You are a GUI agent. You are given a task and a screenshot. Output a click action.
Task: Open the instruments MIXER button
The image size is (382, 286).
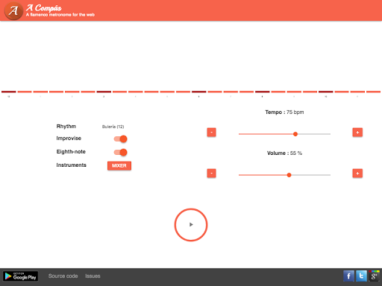pyautogui.click(x=119, y=165)
